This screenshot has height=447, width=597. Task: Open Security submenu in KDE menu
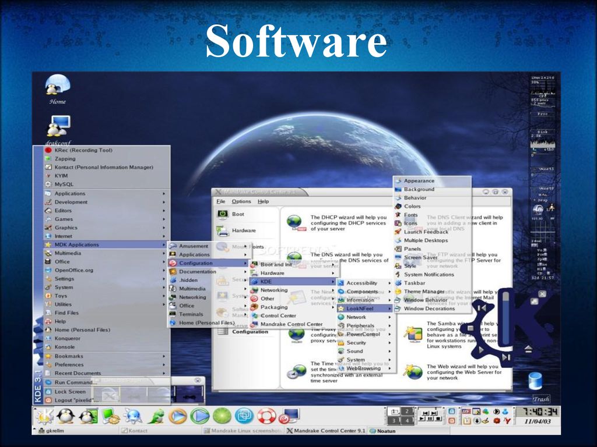point(364,343)
